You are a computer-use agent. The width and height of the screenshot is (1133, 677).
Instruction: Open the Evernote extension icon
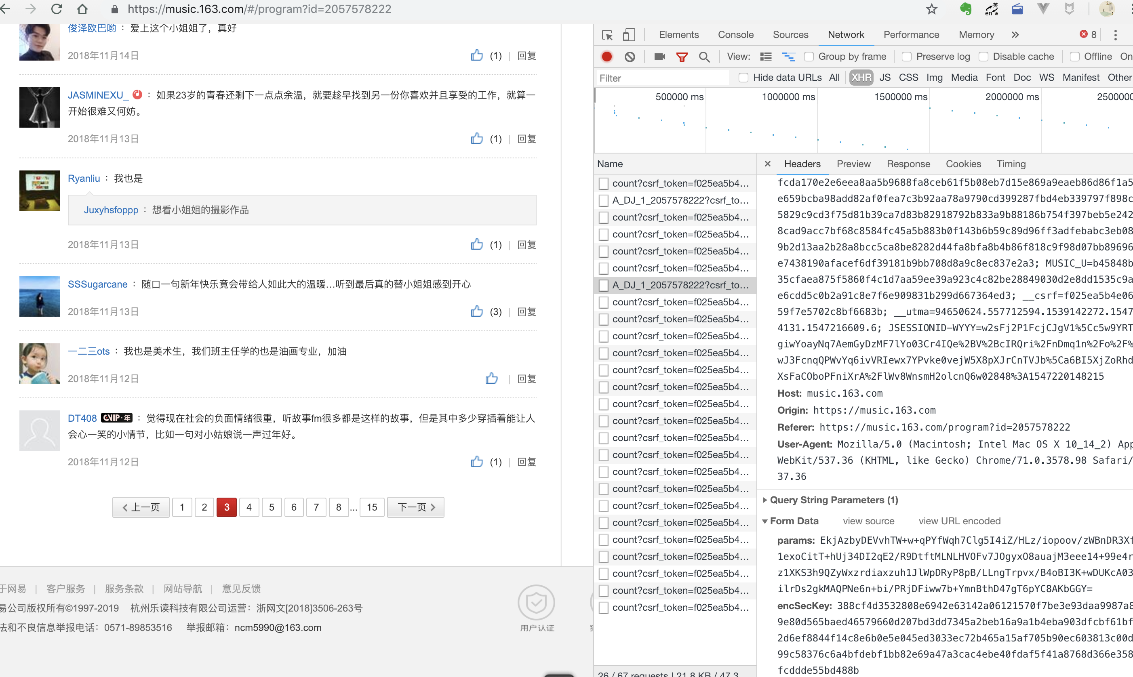966,9
